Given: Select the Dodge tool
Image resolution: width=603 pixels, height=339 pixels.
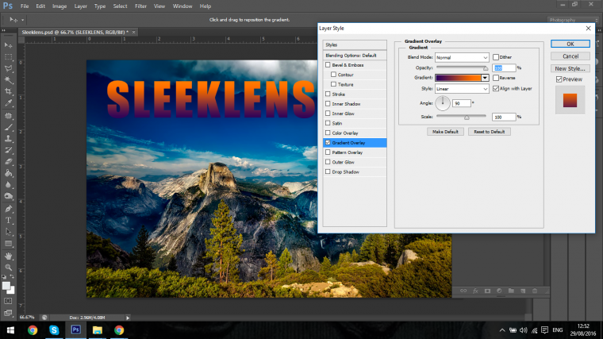Looking at the screenshot, I should 8,196.
